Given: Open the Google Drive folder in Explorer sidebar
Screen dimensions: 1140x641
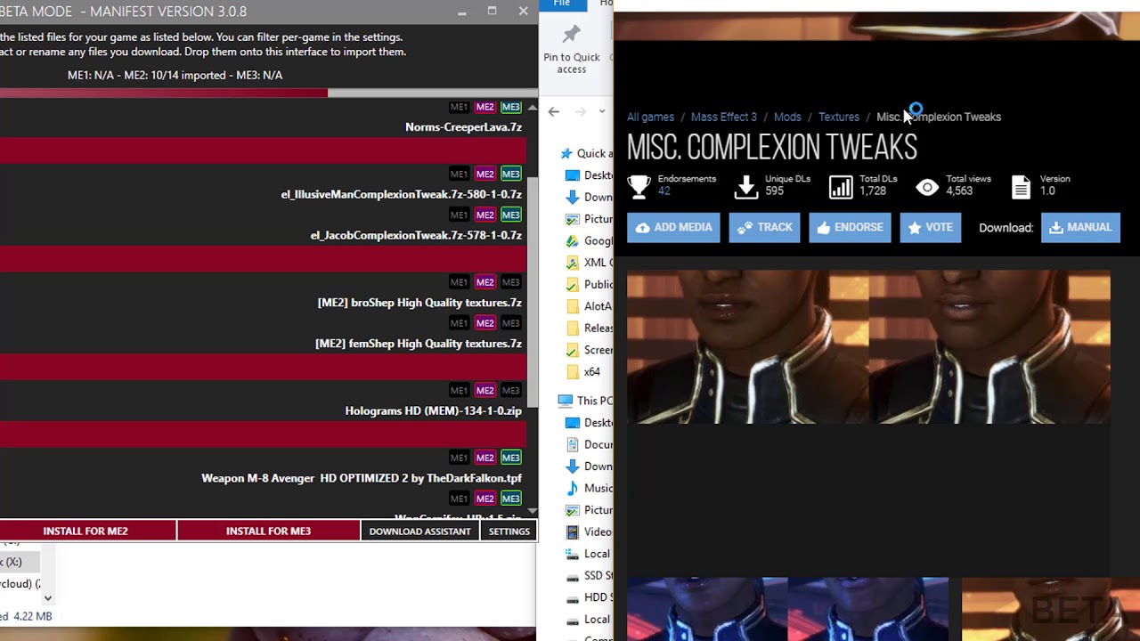Looking at the screenshot, I should [590, 240].
